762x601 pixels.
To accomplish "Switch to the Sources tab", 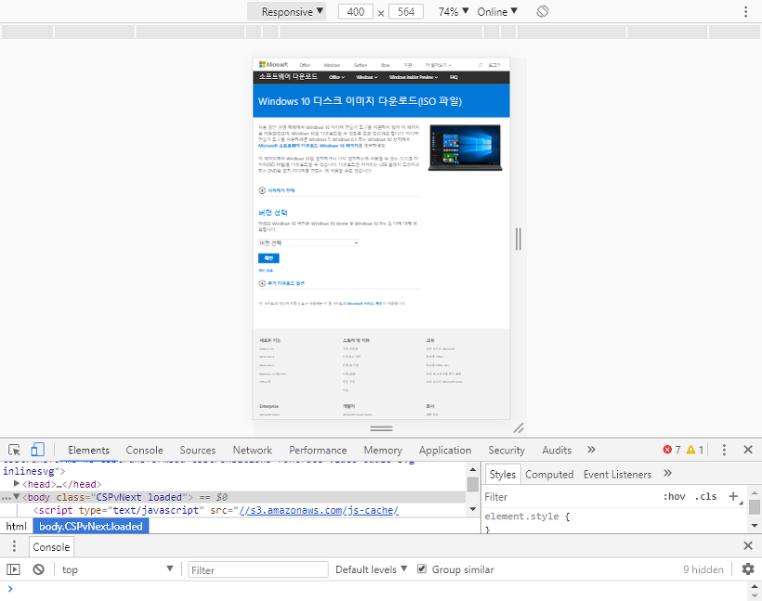I will tap(197, 450).
